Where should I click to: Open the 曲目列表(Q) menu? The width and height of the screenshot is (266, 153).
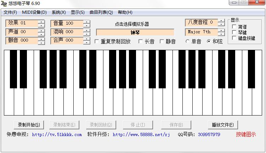pyautogui.click(x=101, y=12)
